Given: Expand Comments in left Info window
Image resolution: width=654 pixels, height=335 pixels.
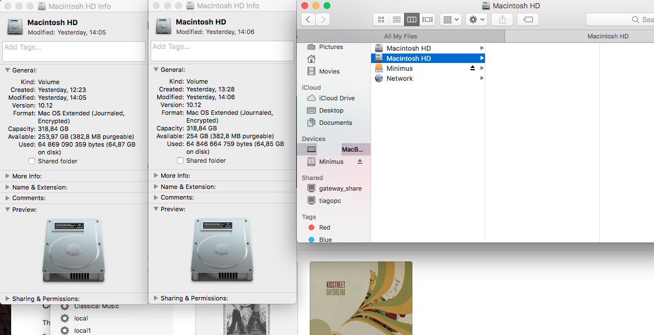Looking at the screenshot, I should point(7,198).
